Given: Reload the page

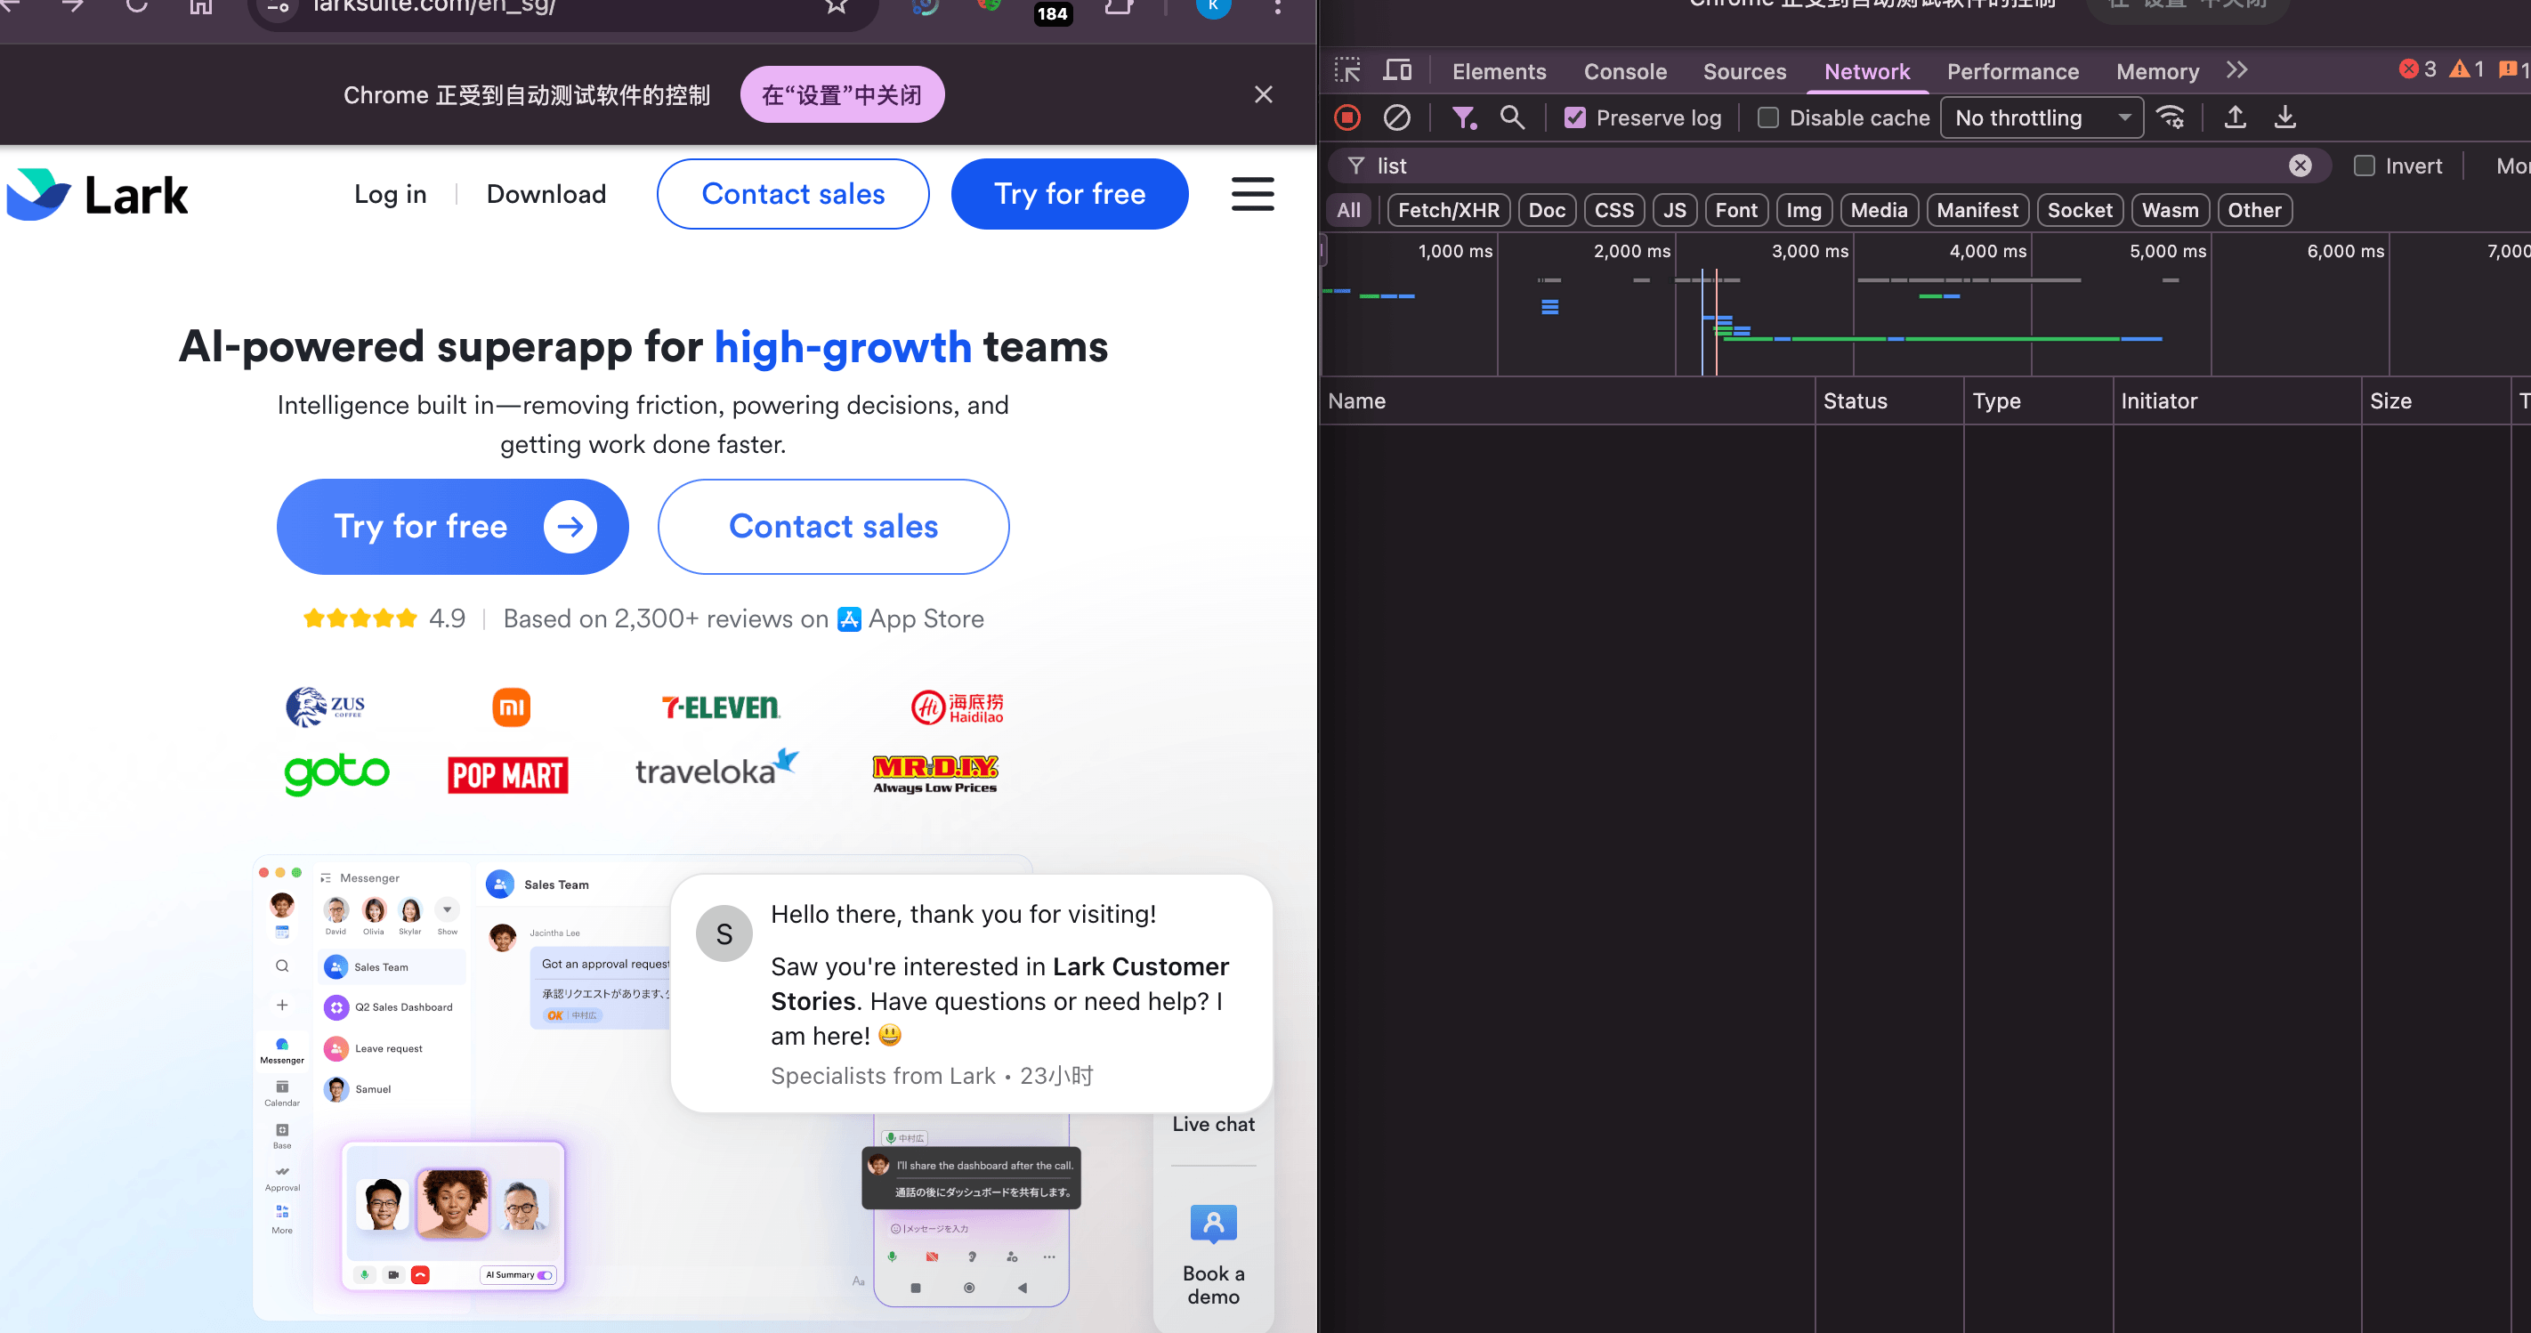Looking at the screenshot, I should point(136,7).
